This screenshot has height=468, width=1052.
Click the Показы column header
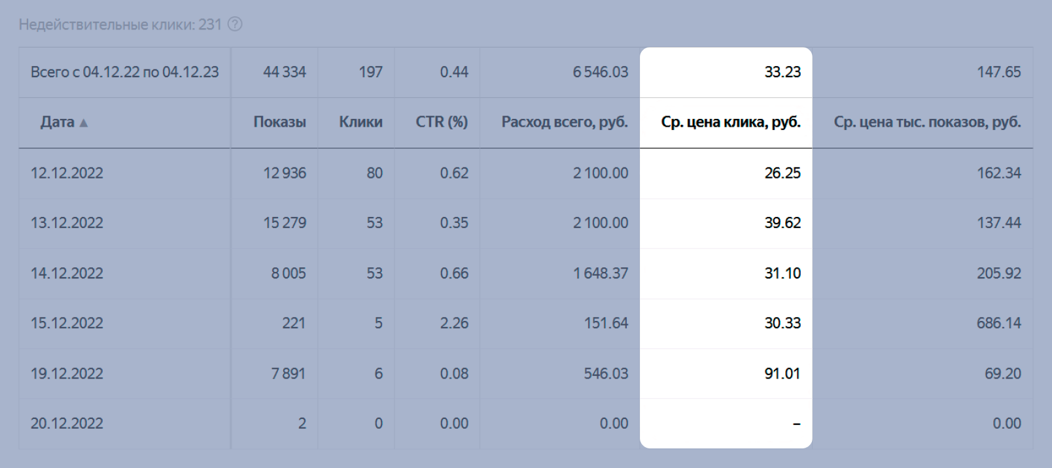279,122
